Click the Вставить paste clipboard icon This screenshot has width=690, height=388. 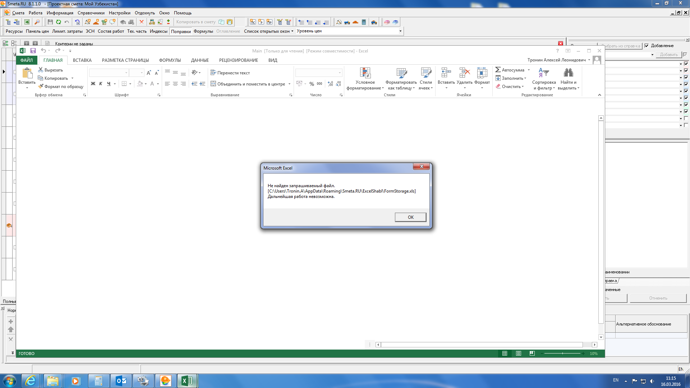27,73
